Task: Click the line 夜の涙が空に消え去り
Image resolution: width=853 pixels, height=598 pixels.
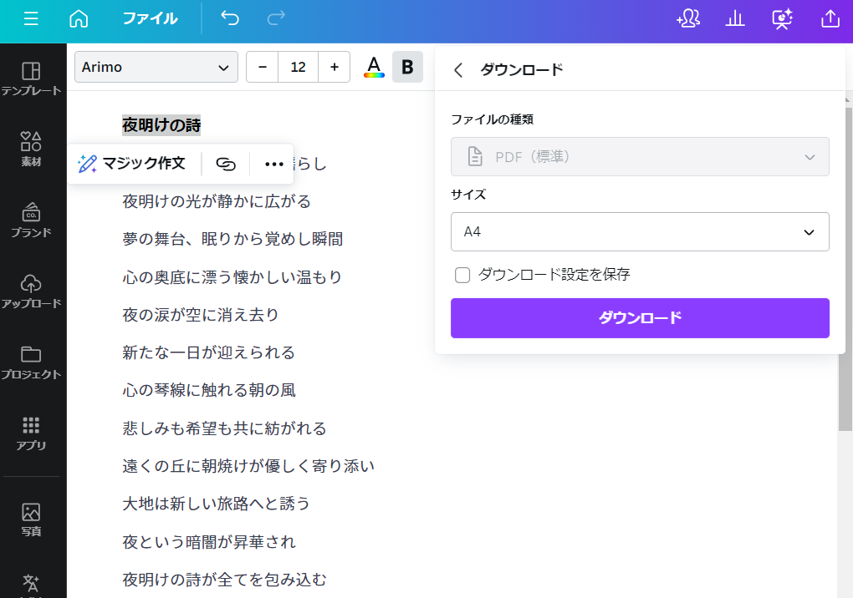Action: pyautogui.click(x=201, y=315)
